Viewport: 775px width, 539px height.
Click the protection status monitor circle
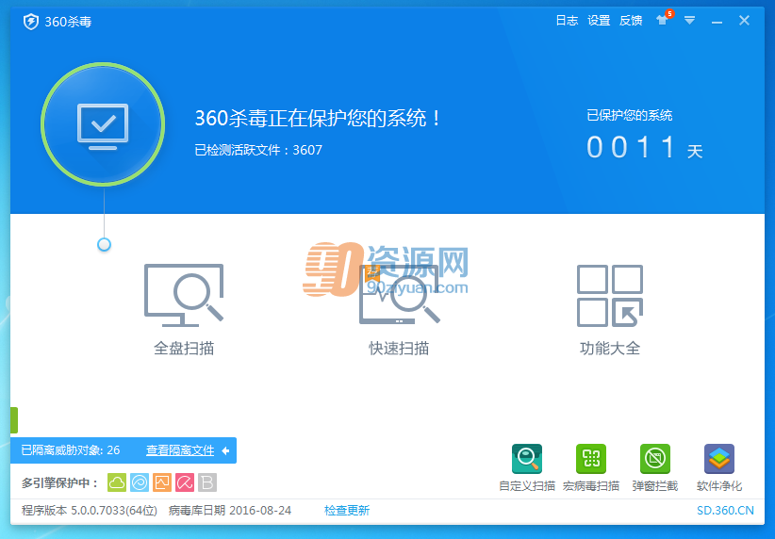click(x=103, y=124)
